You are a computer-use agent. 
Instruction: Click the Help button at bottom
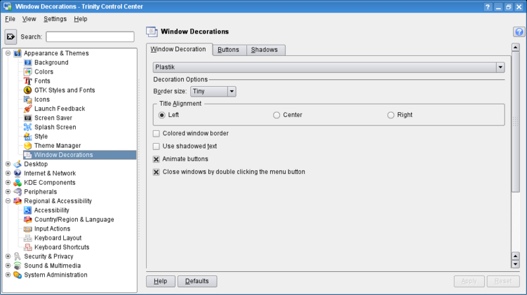tap(161, 281)
